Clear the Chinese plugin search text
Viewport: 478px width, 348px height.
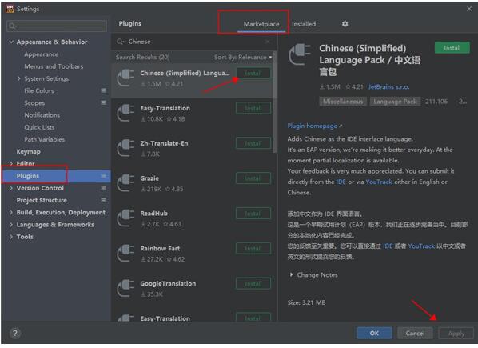[x=267, y=42]
